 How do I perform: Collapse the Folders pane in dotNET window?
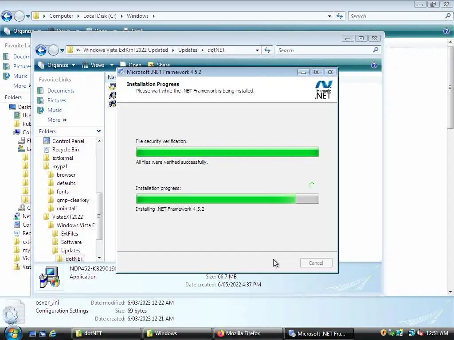[98, 131]
